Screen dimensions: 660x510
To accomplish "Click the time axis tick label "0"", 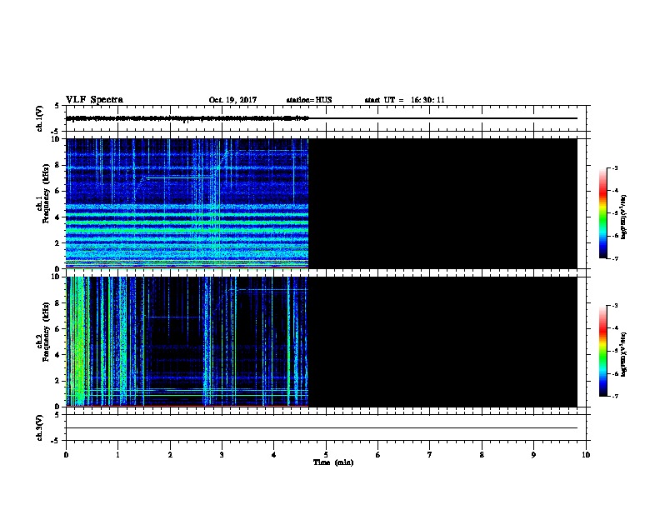I will tap(66, 455).
